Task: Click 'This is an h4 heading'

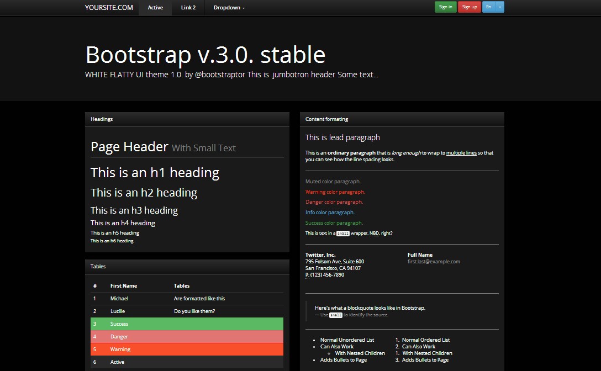Action: (123, 222)
